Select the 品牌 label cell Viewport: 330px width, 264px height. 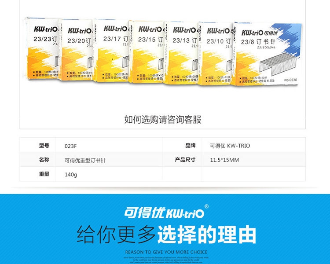[x=182, y=145]
